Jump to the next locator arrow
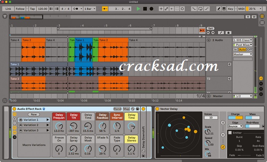Screen dimensions: 267x162 tap(213, 32)
